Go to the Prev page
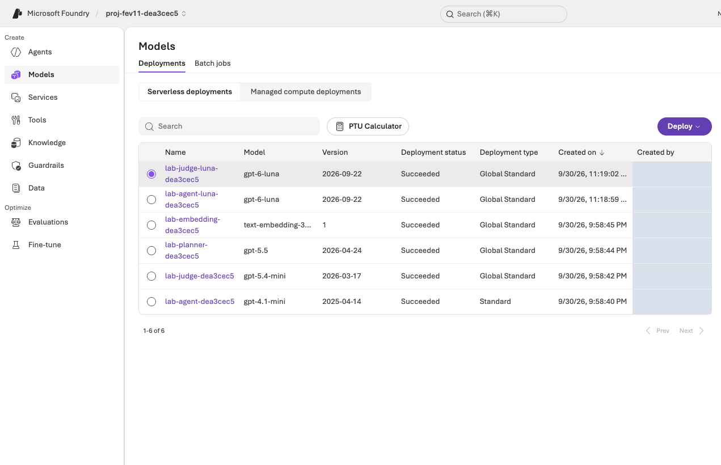This screenshot has width=721, height=465. coord(657,331)
